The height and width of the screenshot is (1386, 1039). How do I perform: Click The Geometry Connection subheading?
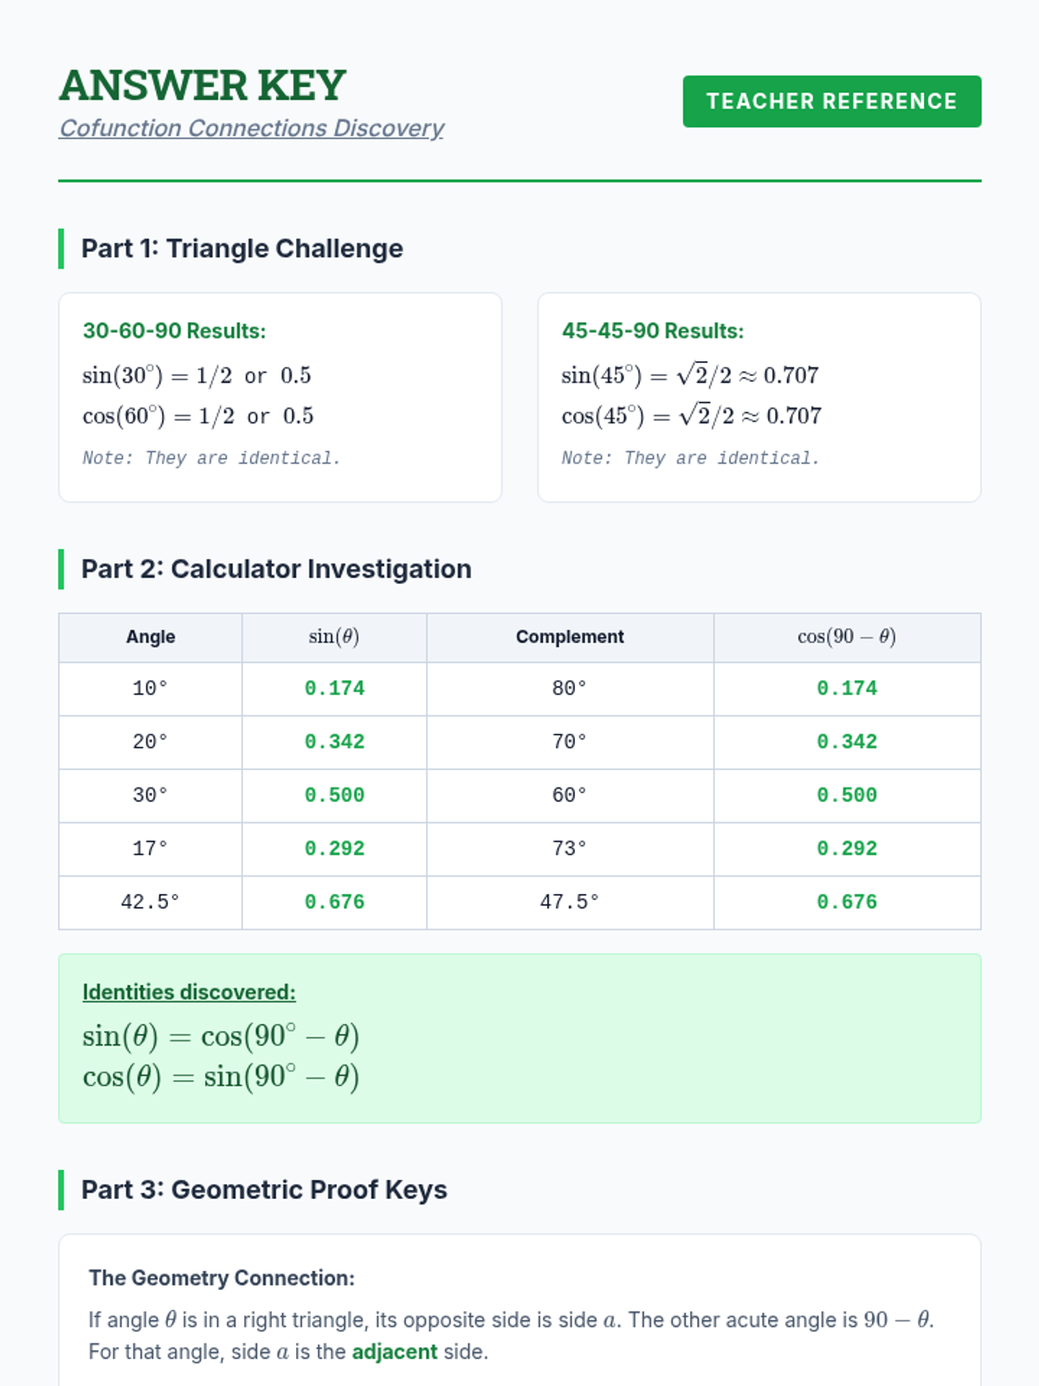point(222,1278)
